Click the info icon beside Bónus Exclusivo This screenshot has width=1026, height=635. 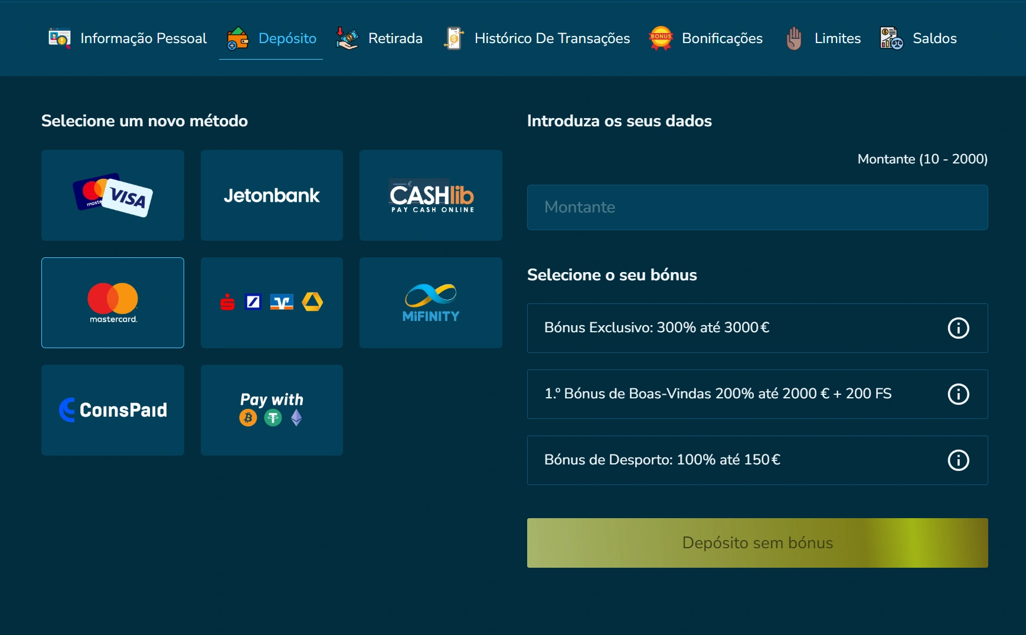pyautogui.click(x=958, y=329)
